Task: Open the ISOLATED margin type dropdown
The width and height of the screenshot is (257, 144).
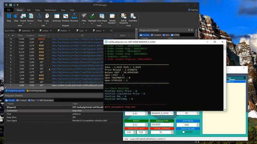Action: [162, 124]
